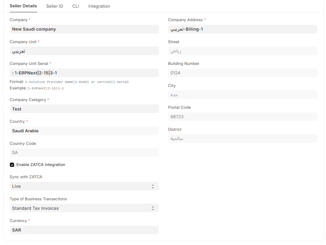The width and height of the screenshot is (326, 245).
Task: Select the Company Category field
Action: coord(84,109)
